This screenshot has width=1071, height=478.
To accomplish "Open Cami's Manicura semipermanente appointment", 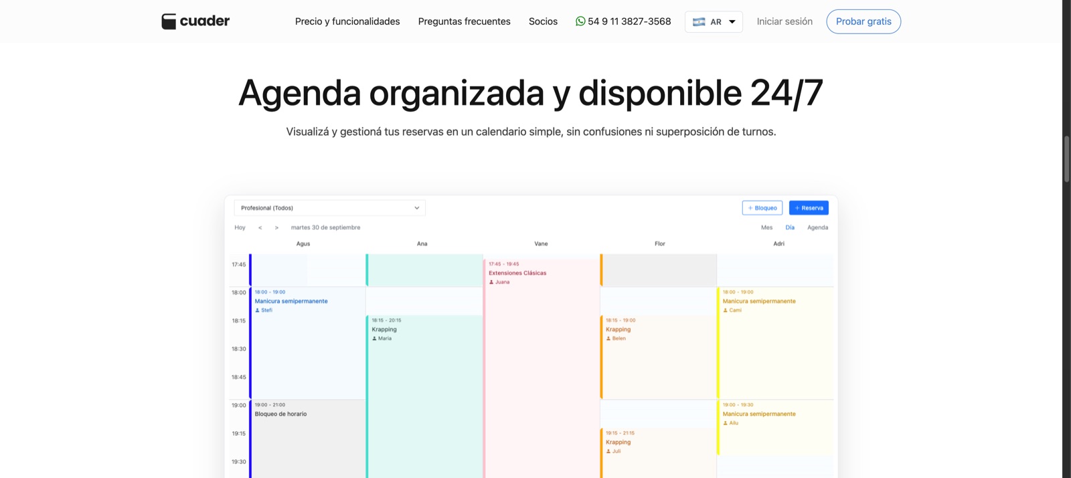I will click(775, 343).
